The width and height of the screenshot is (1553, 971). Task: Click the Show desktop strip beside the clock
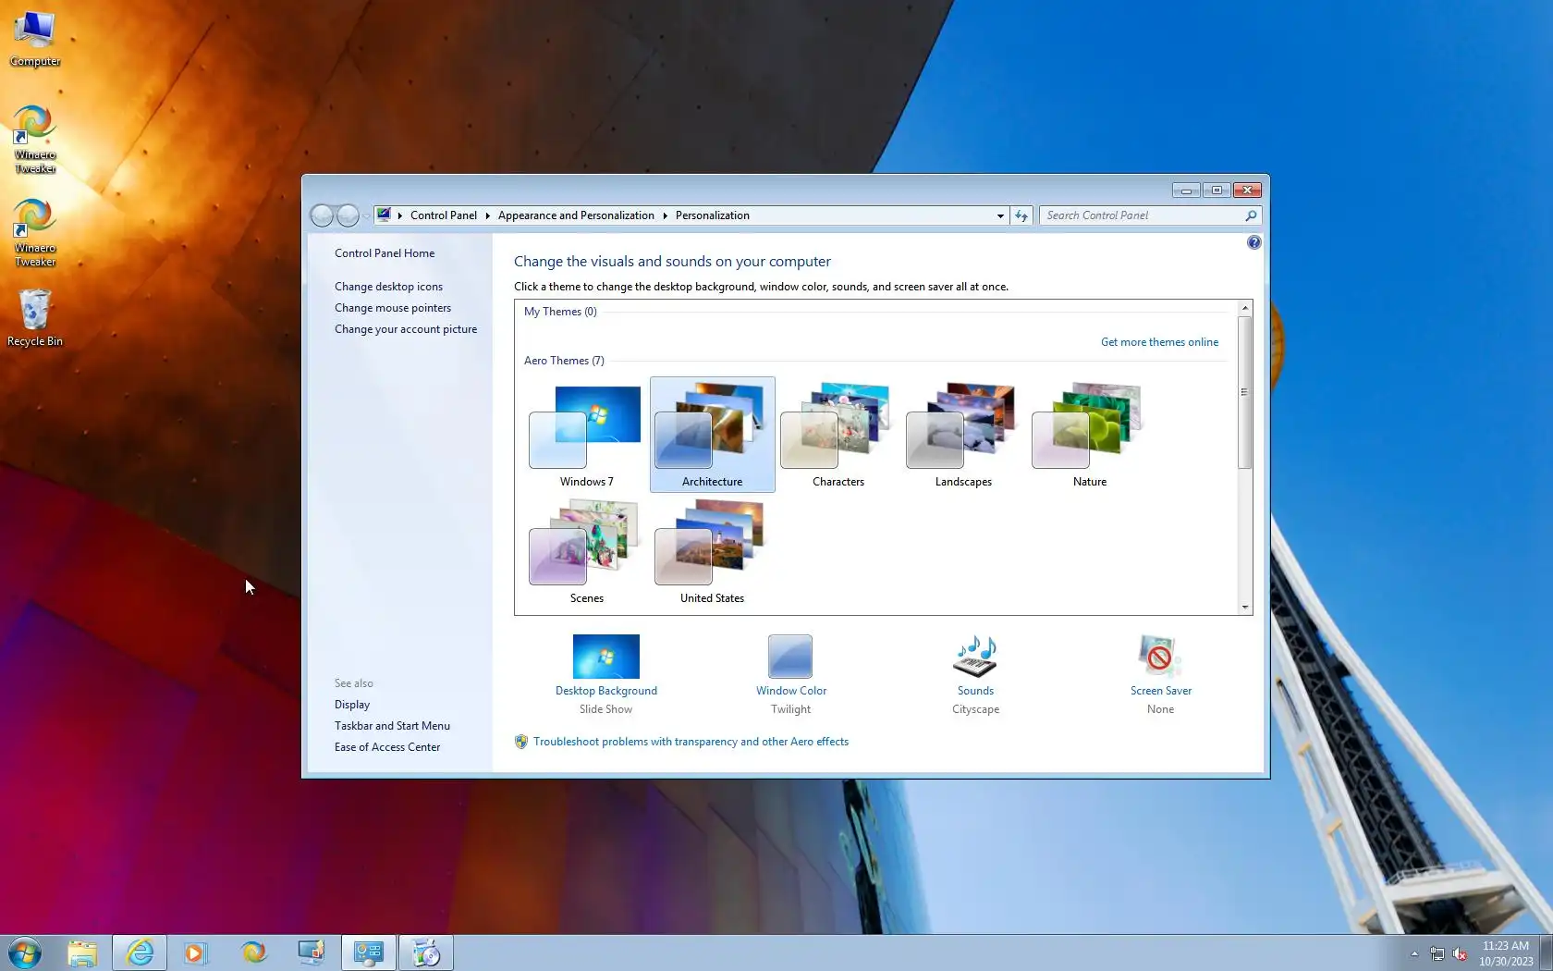tap(1547, 953)
